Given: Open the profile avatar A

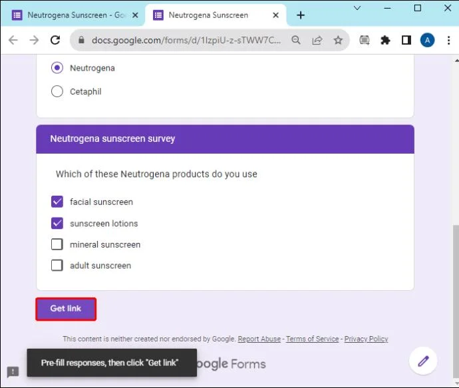Looking at the screenshot, I should click(427, 40).
